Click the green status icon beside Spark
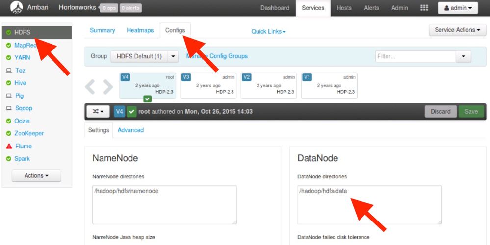Viewport: 490px width, 245px height. click(x=9, y=159)
